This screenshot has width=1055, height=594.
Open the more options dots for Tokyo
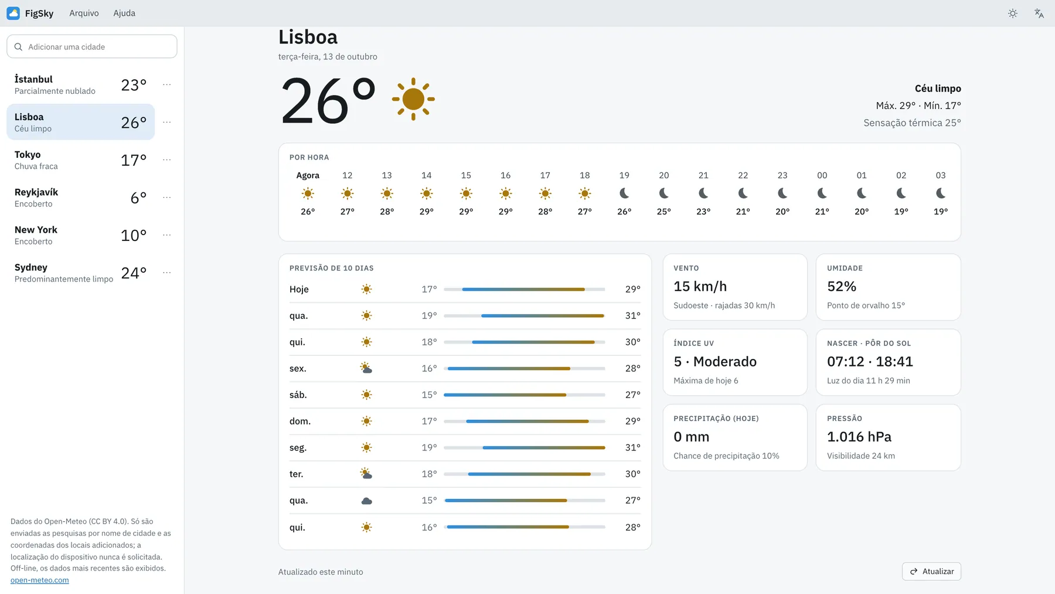(167, 159)
